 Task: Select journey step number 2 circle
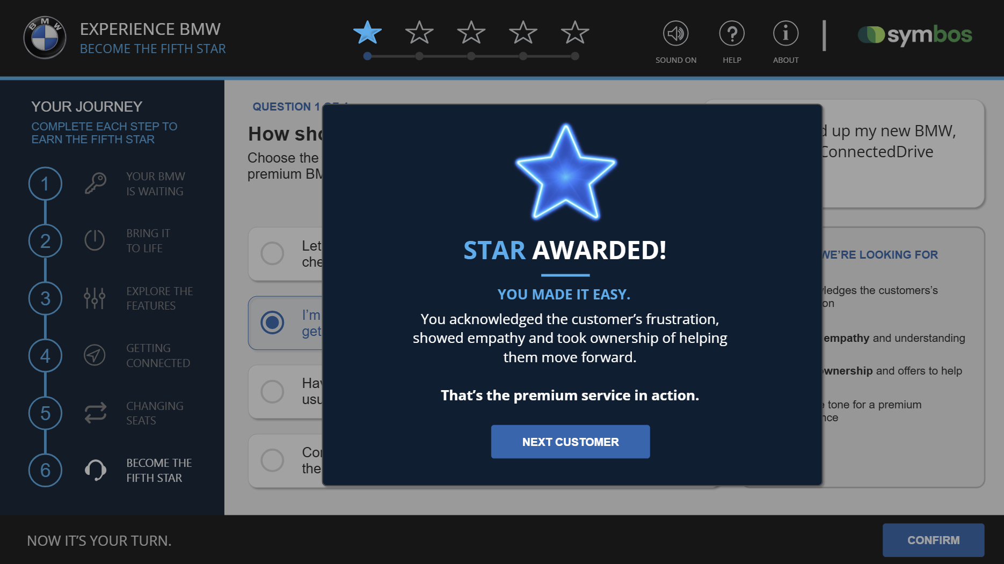45,241
